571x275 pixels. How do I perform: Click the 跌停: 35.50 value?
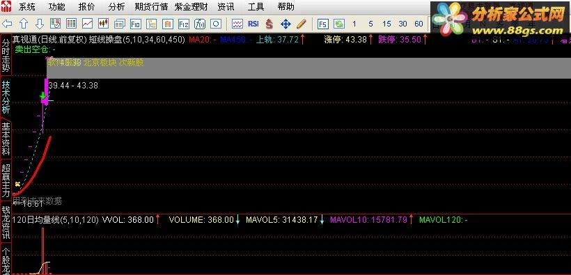coord(400,40)
